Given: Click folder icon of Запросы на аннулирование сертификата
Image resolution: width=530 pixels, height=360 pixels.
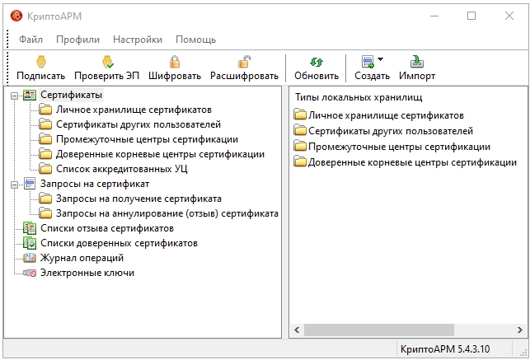Looking at the screenshot, I should pos(45,213).
